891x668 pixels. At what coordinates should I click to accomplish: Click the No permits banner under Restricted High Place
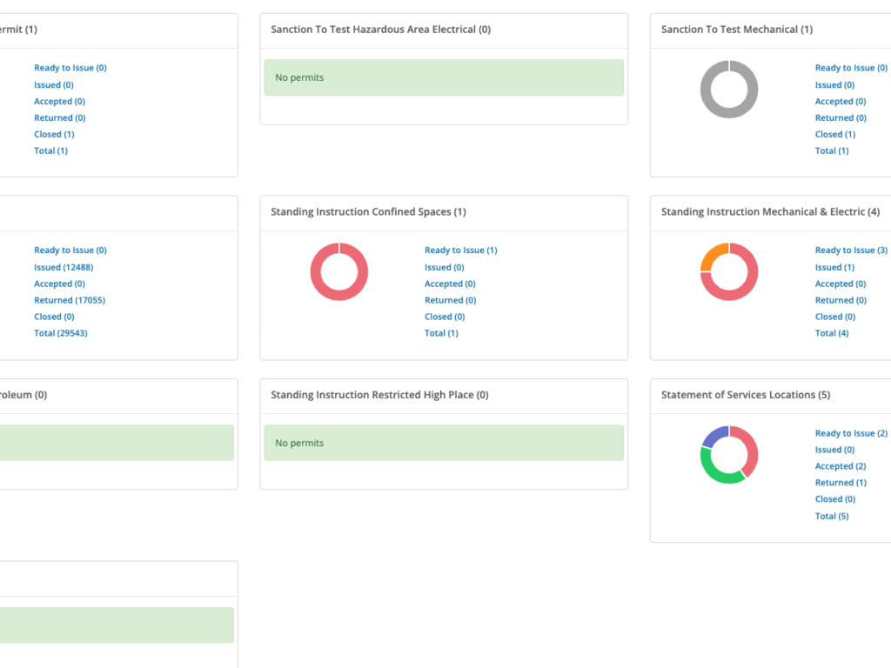point(444,443)
